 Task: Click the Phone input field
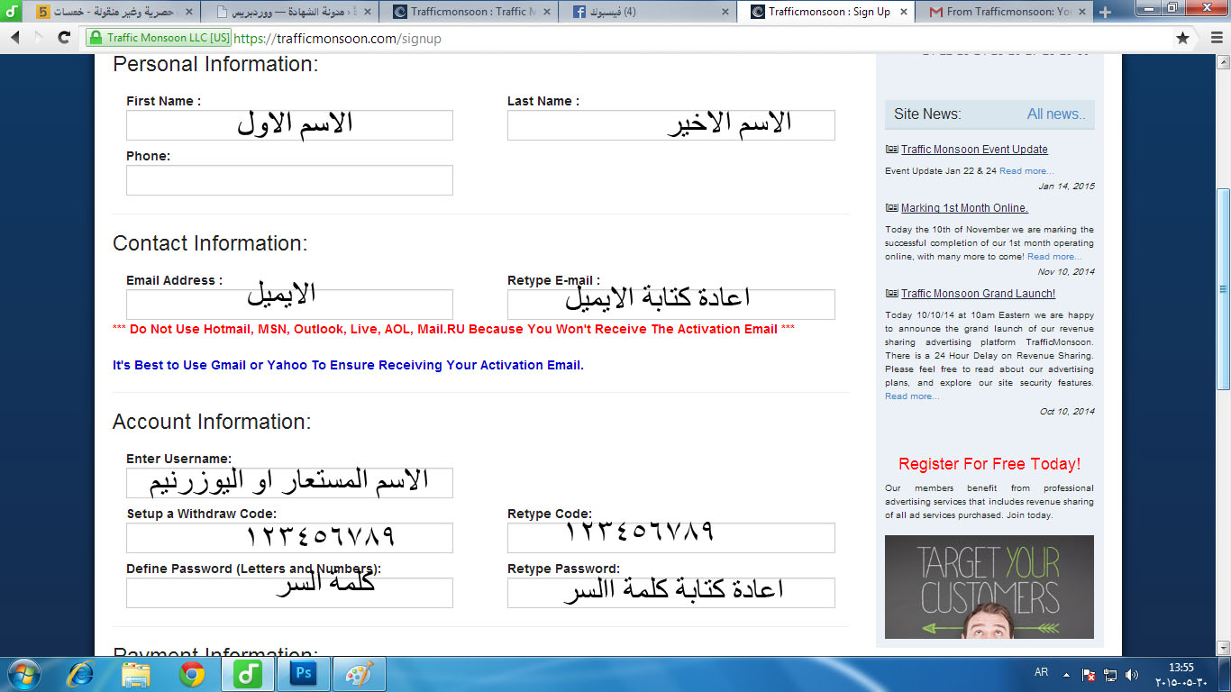[x=289, y=180]
